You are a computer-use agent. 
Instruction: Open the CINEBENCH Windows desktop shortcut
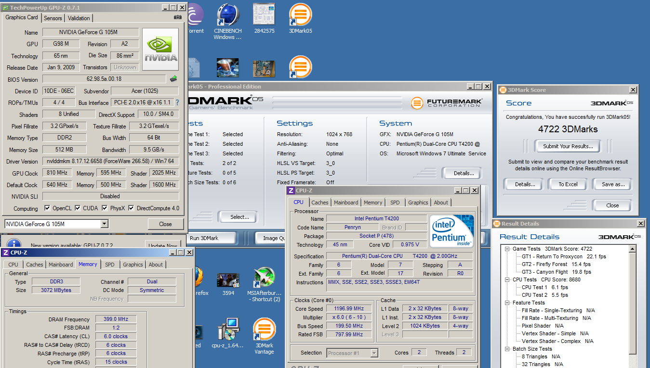tap(228, 22)
